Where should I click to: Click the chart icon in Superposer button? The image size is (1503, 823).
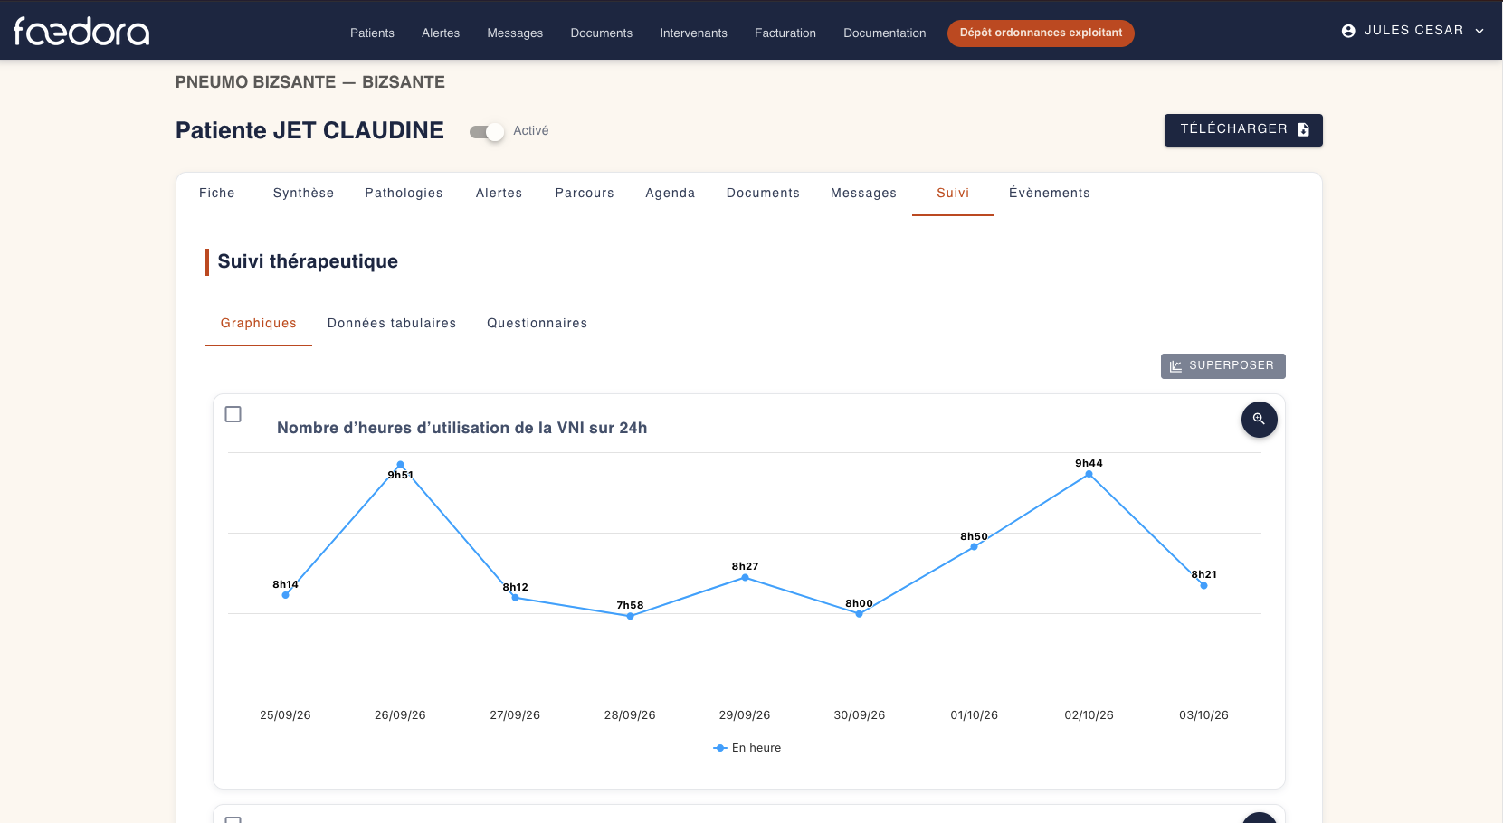tap(1175, 366)
